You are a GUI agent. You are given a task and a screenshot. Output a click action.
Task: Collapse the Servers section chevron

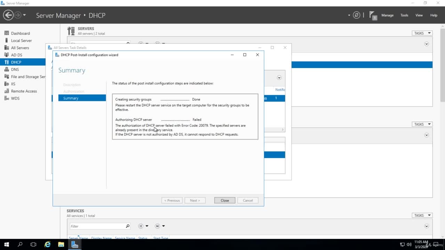427,44
